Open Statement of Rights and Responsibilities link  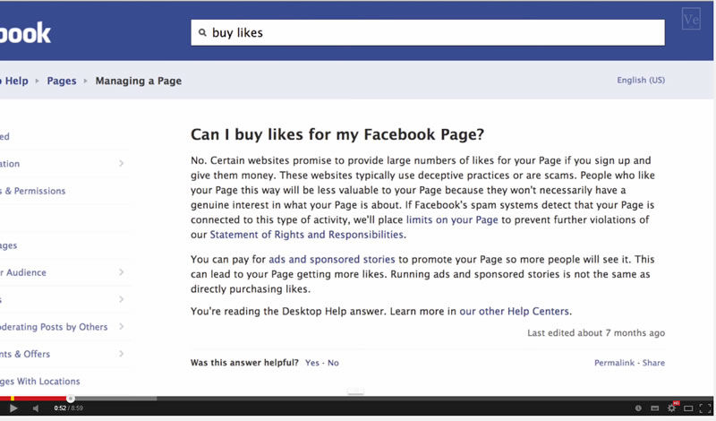point(306,235)
